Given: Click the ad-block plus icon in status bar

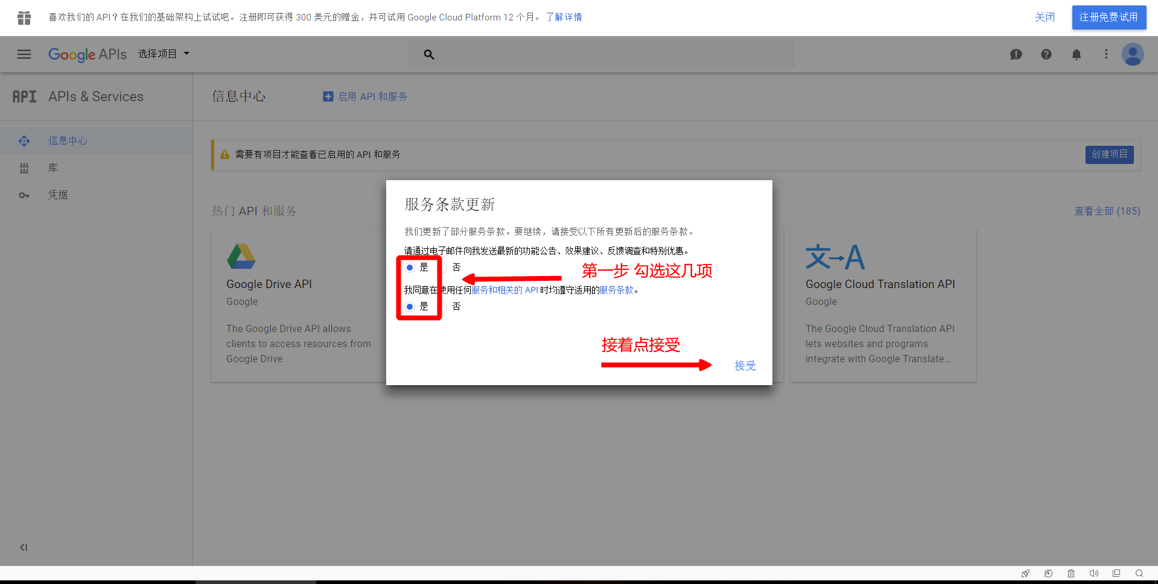Looking at the screenshot, I should [1048, 573].
